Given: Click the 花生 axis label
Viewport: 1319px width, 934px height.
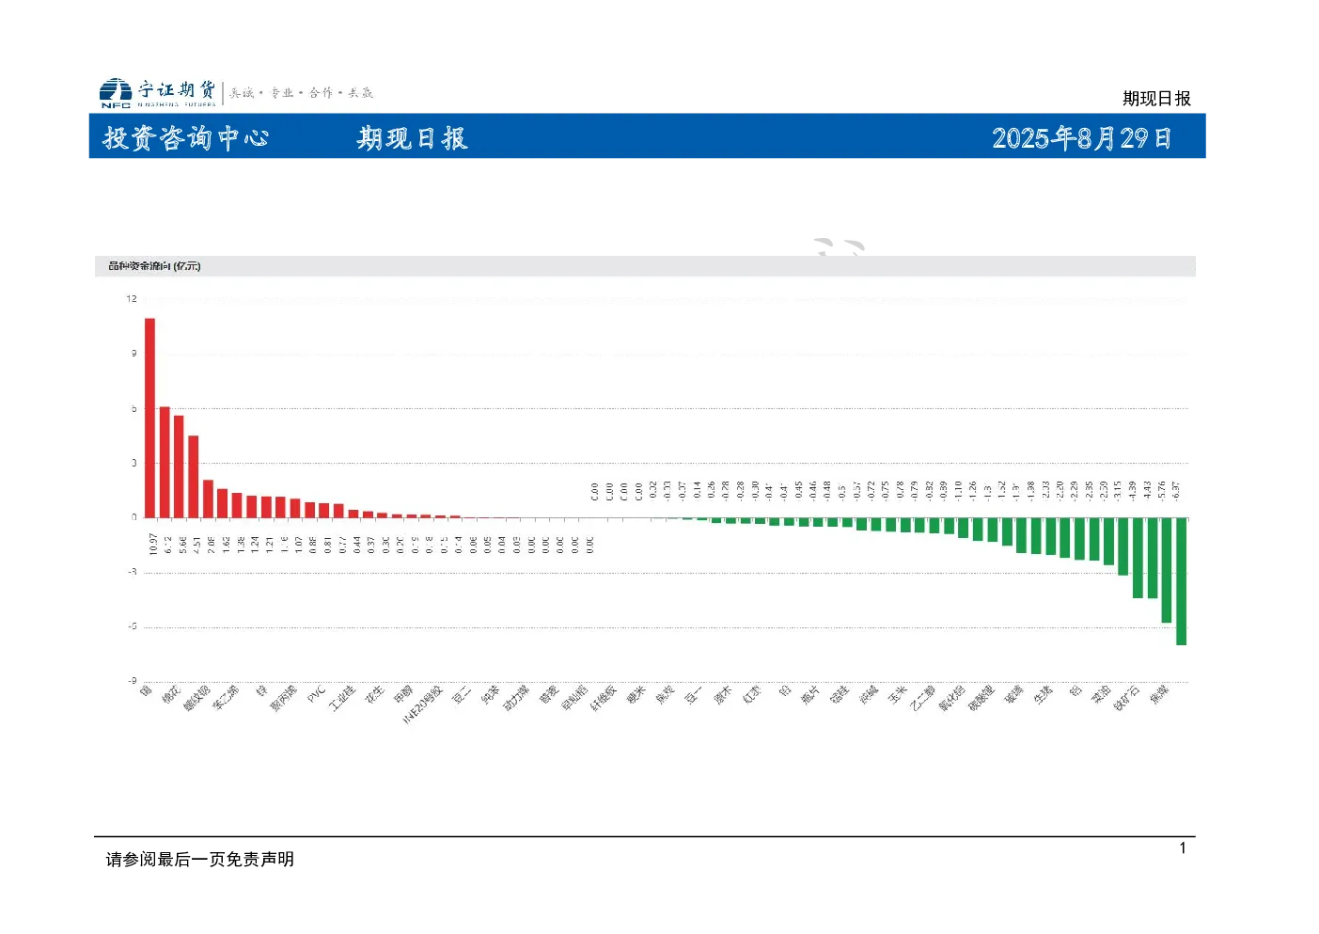Looking at the screenshot, I should 374,695.
